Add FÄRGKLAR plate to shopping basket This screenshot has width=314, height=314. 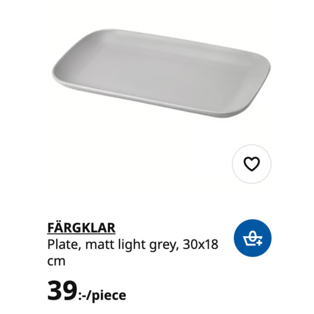pos(253,238)
